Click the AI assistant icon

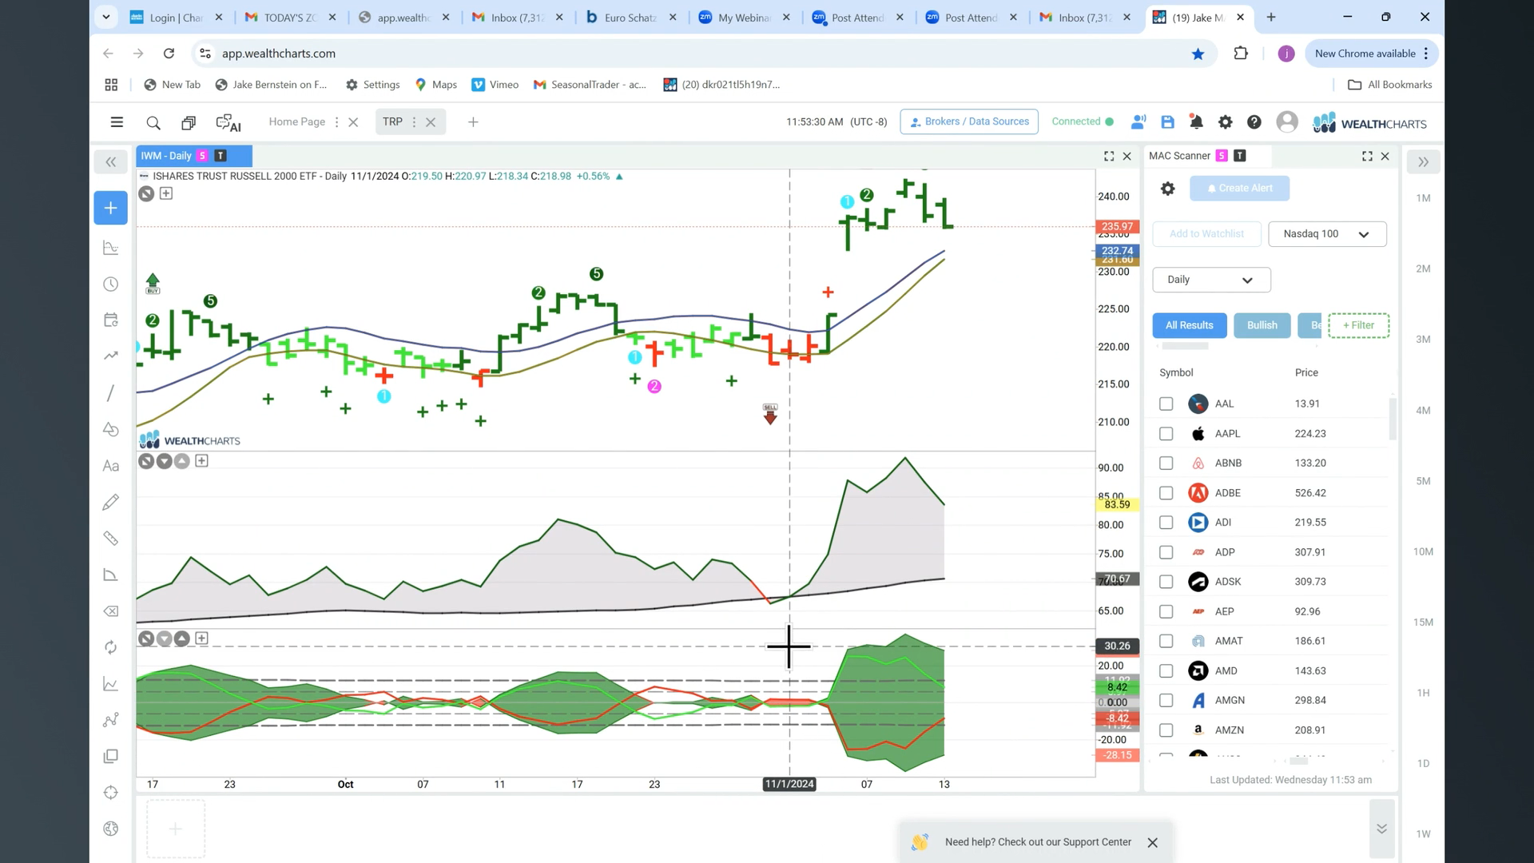tap(229, 122)
